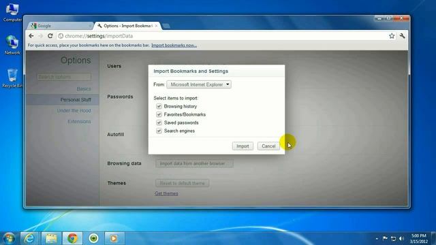Show hidden system tray icons
436x245 pixels.
coord(377,238)
